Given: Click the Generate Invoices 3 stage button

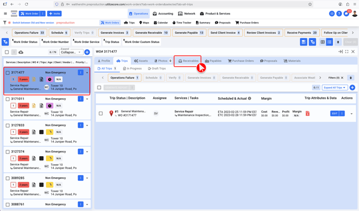Looking at the screenshot, I should click(x=115, y=33).
